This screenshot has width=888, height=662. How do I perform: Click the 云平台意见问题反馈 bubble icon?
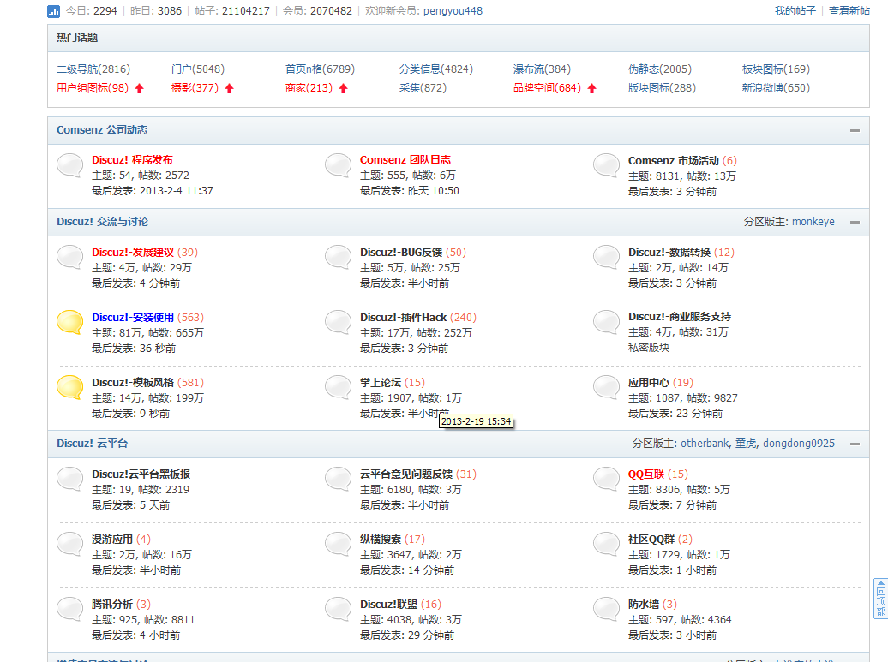tap(339, 479)
